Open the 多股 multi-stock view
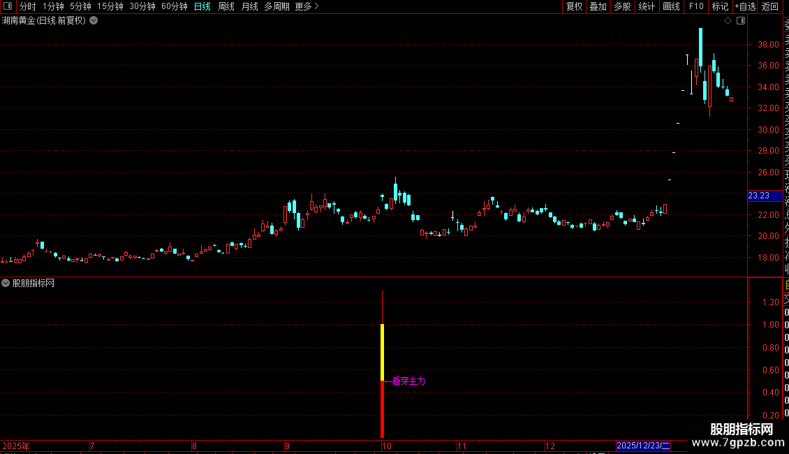The height and width of the screenshot is (454, 789). (x=622, y=6)
